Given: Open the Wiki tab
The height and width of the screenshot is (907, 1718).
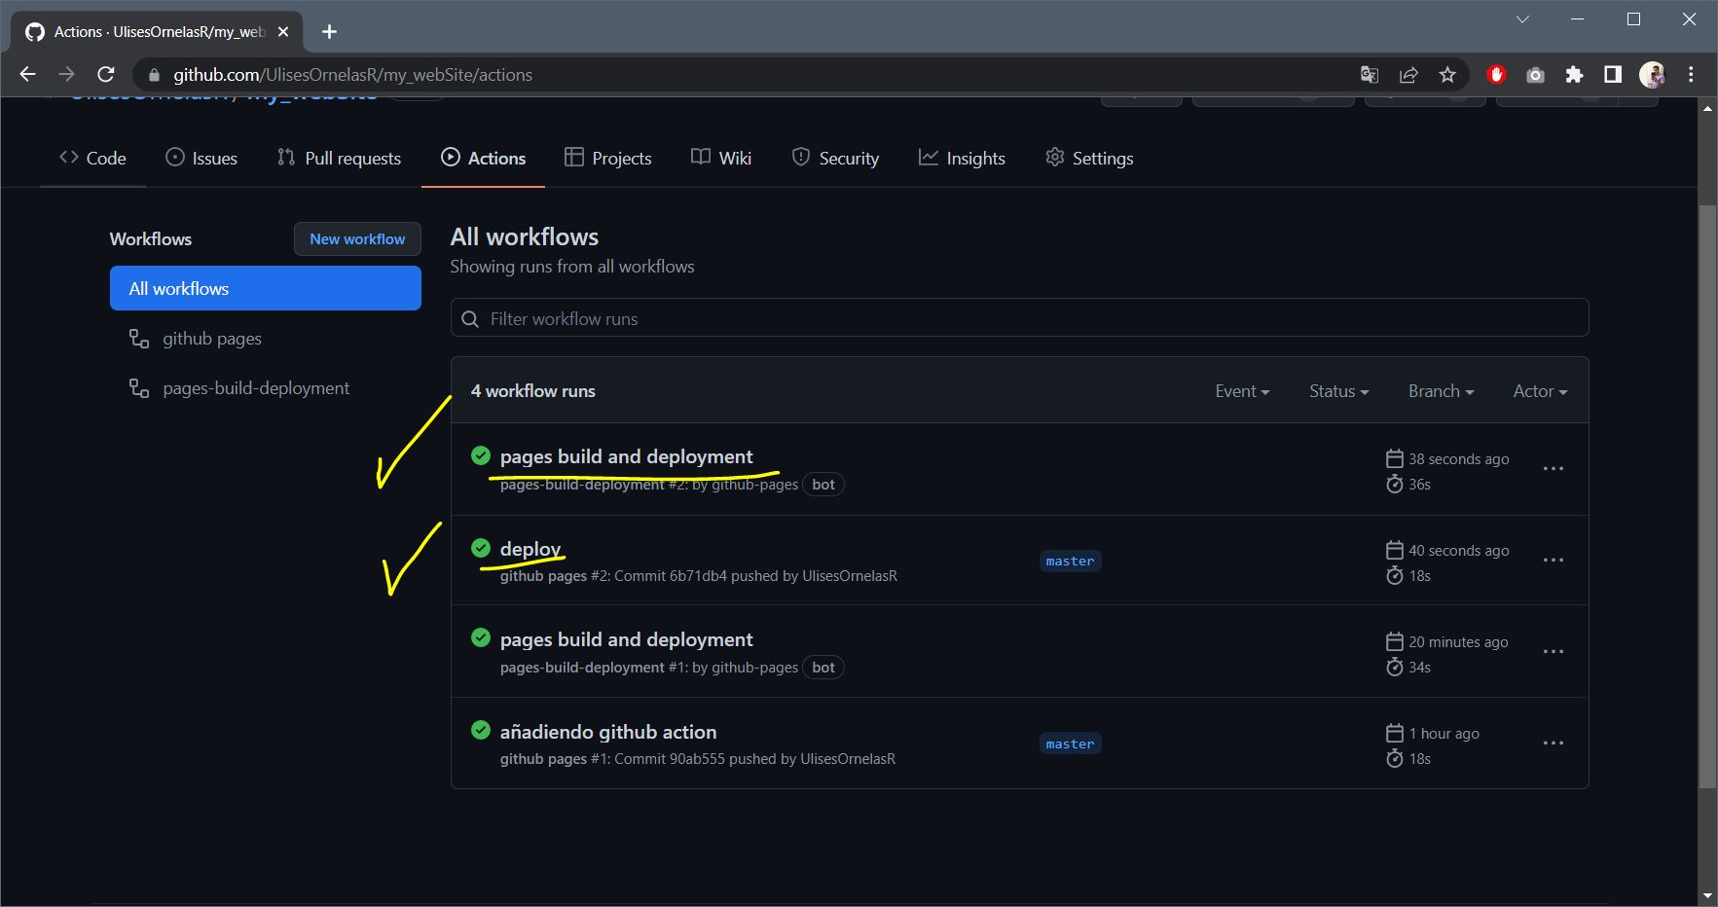Looking at the screenshot, I should [x=721, y=158].
